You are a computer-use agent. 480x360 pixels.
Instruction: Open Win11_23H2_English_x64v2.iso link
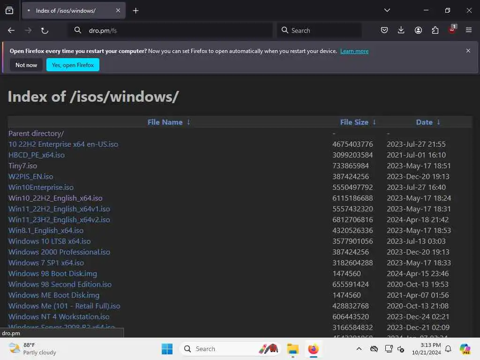tap(59, 220)
